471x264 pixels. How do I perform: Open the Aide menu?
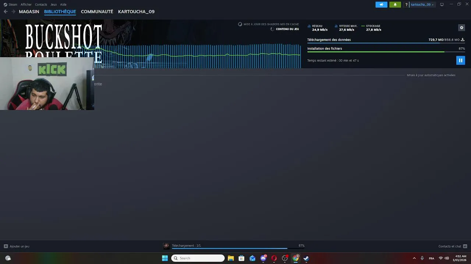63,4
